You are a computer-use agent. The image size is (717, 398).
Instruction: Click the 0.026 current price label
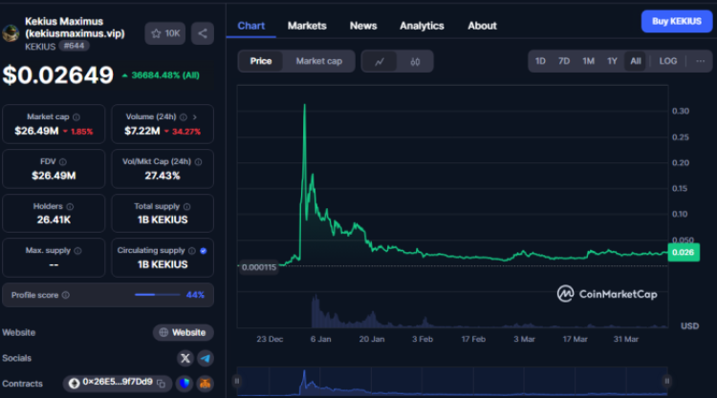684,252
